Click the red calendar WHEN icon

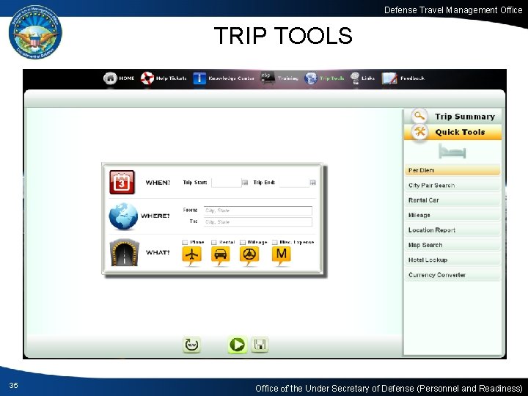[x=122, y=182]
